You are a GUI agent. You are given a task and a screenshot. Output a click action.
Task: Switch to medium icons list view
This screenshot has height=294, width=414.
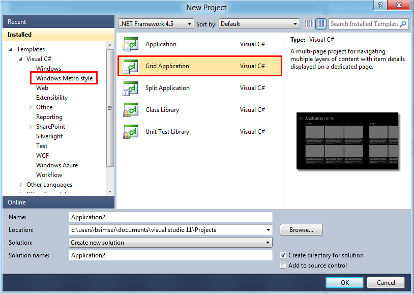pyautogui.click(x=321, y=24)
